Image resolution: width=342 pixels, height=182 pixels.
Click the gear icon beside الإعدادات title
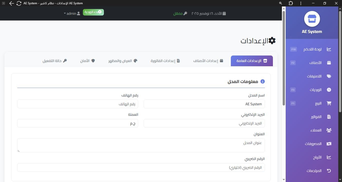tap(272, 40)
